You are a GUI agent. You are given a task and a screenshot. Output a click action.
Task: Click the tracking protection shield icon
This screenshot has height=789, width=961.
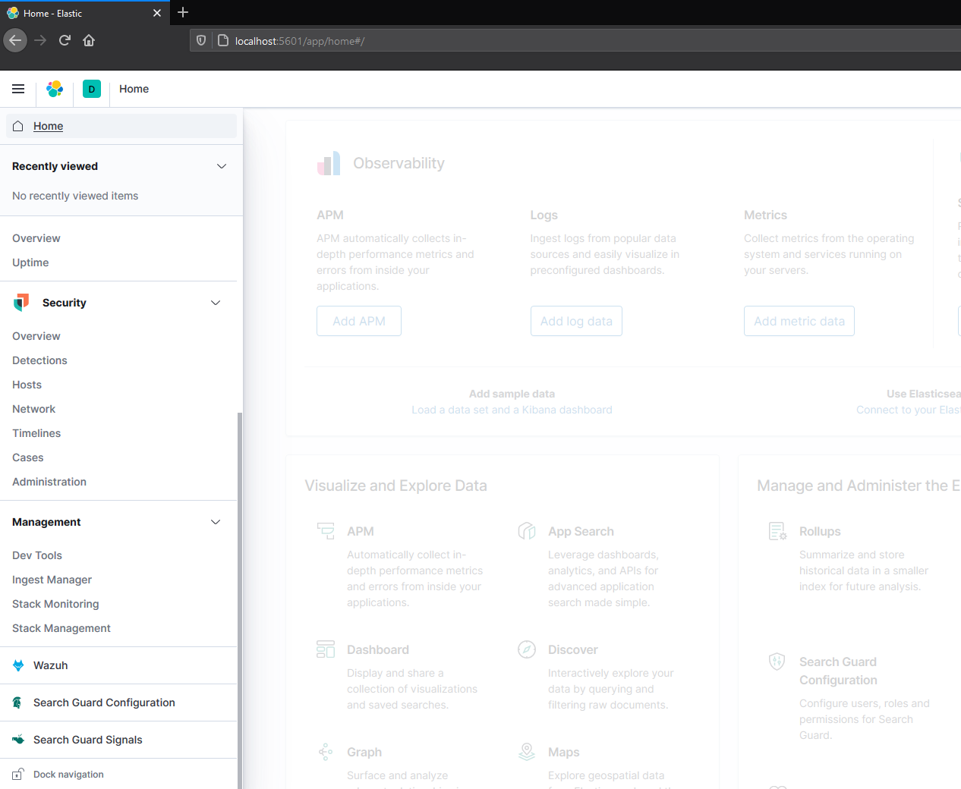click(201, 40)
